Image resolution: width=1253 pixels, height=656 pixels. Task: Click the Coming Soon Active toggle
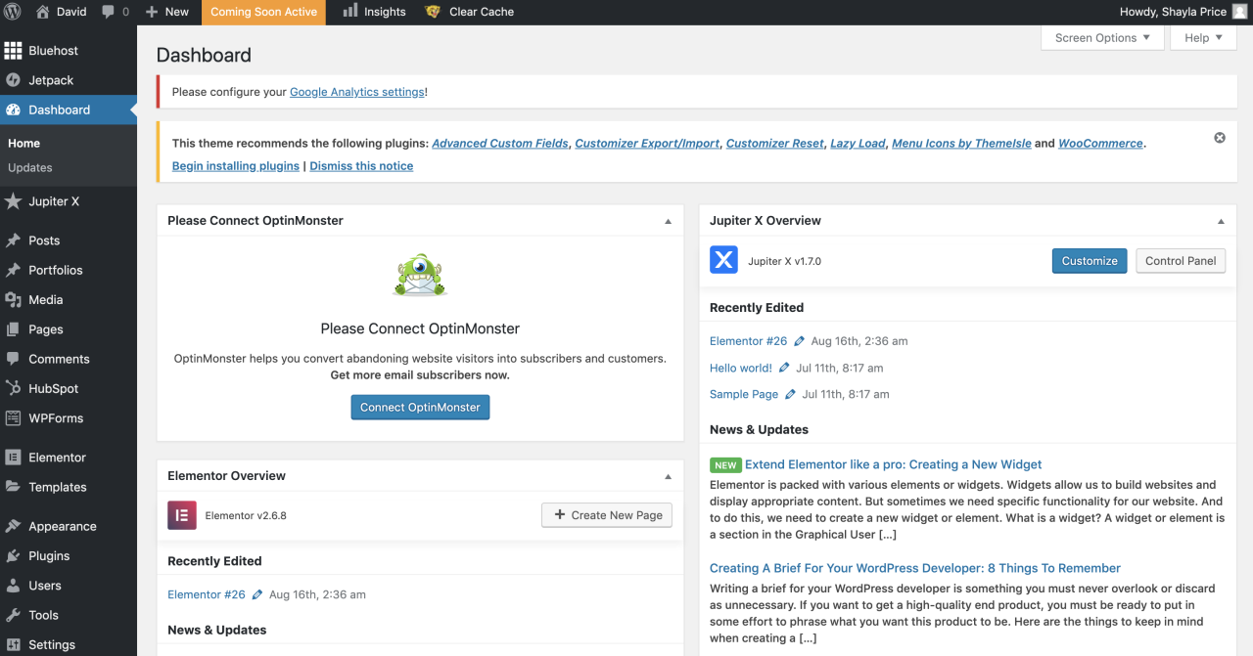coord(263,12)
